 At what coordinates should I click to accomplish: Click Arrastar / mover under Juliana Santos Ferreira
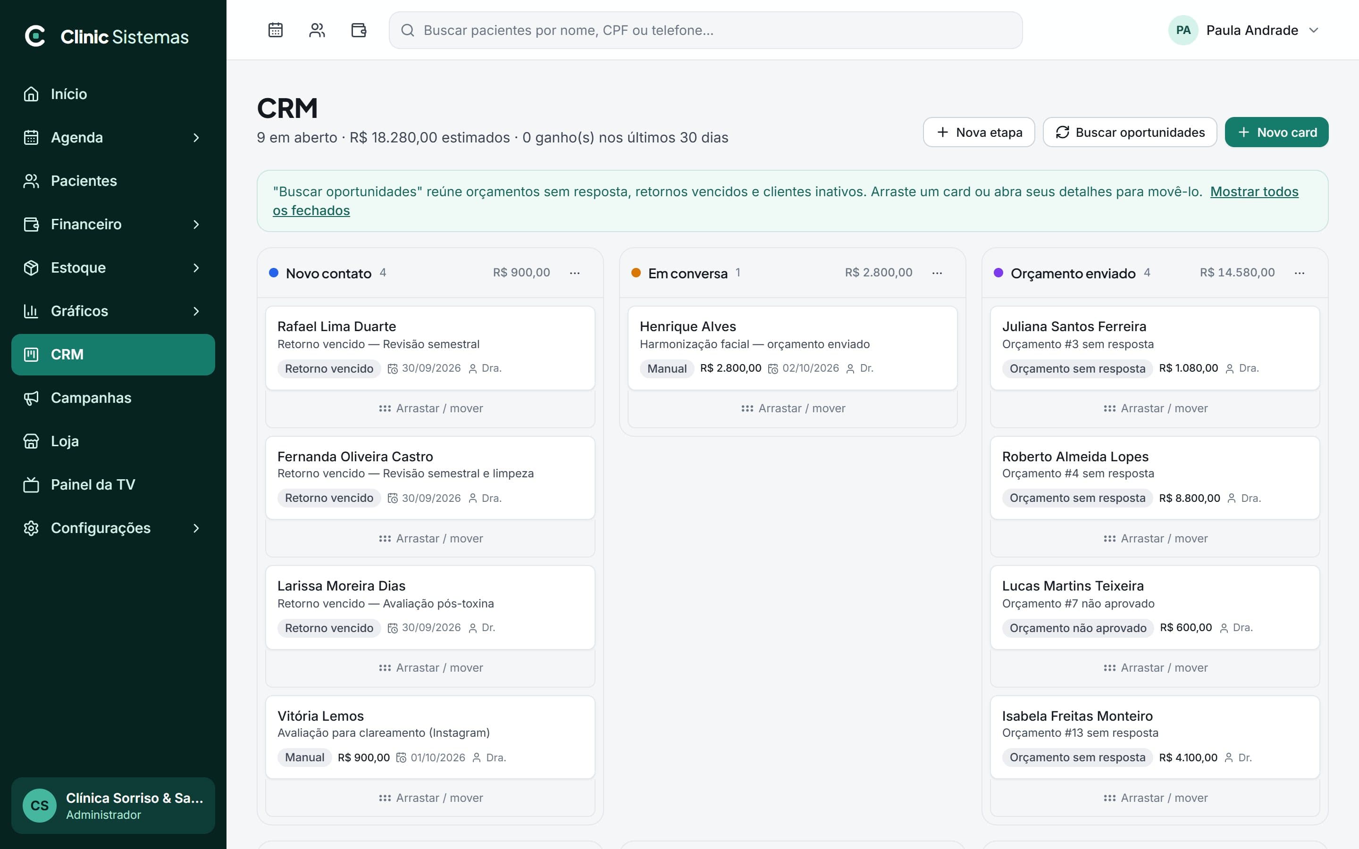point(1155,408)
